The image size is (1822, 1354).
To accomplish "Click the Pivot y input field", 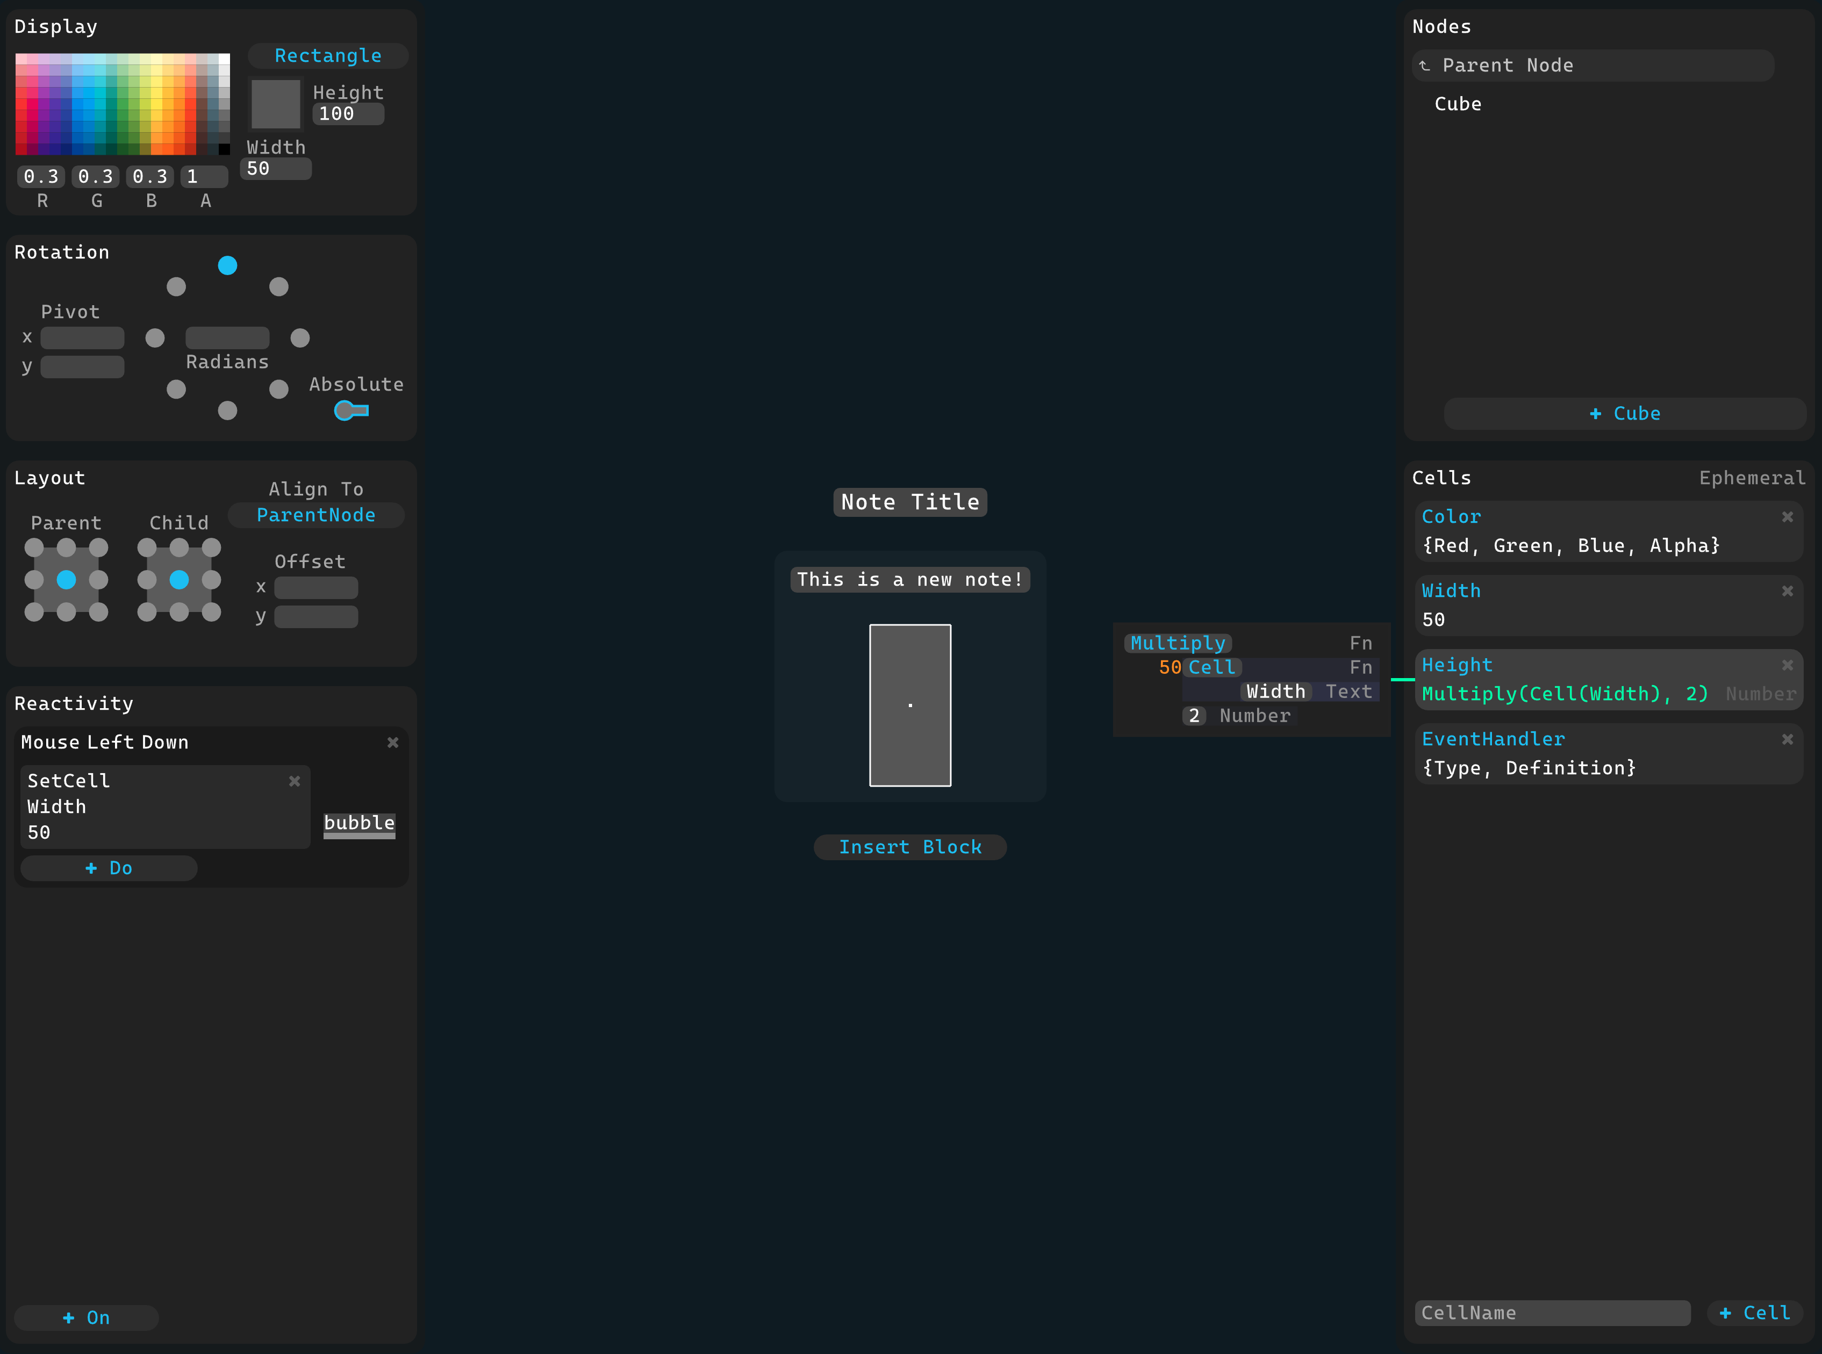I will click(82, 366).
